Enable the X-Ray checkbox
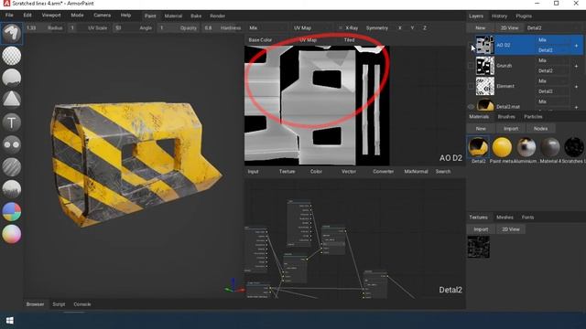The image size is (586, 329). tap(341, 28)
